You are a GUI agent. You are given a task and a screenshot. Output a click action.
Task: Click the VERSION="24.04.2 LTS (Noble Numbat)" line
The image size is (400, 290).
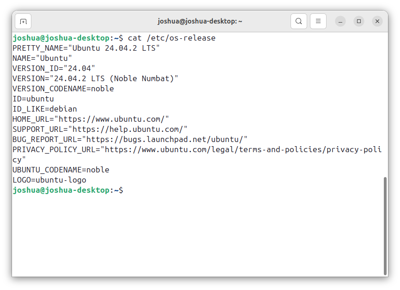click(x=96, y=78)
